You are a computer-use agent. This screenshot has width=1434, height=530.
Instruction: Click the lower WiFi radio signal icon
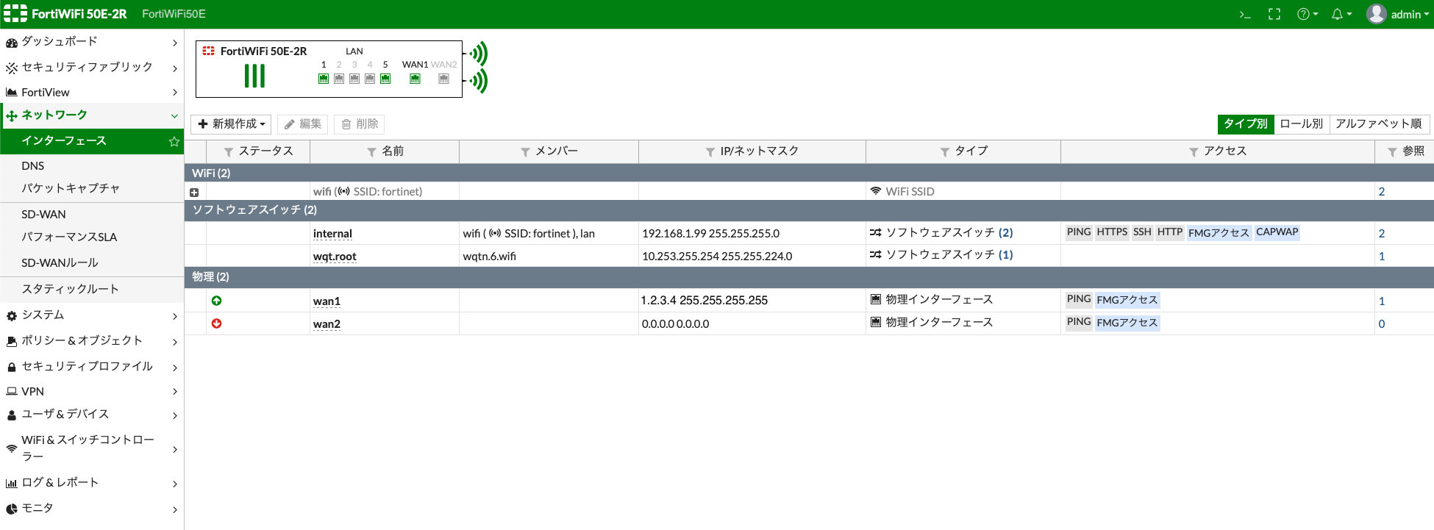coord(479,81)
